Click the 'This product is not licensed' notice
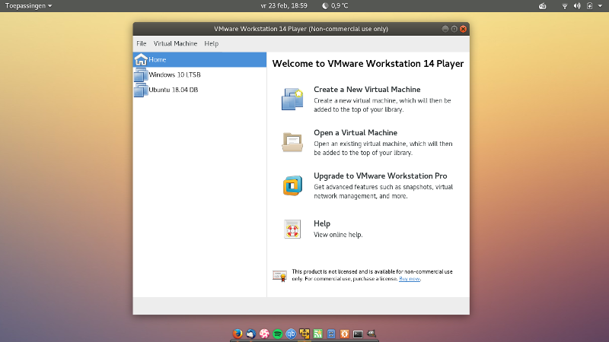The width and height of the screenshot is (609, 342). coord(372,275)
